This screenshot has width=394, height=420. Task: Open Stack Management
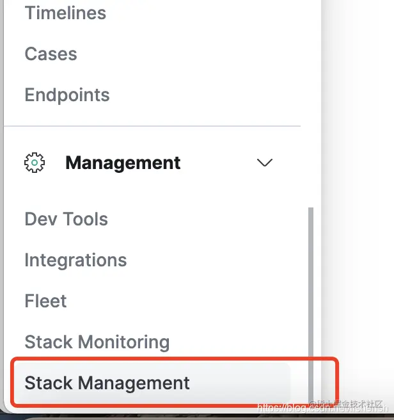point(107,383)
